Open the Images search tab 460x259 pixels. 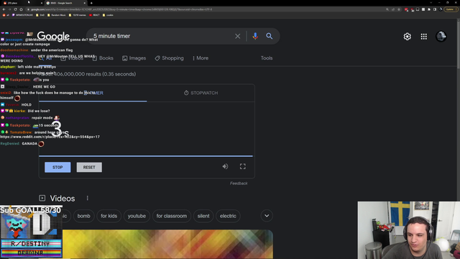point(134,58)
